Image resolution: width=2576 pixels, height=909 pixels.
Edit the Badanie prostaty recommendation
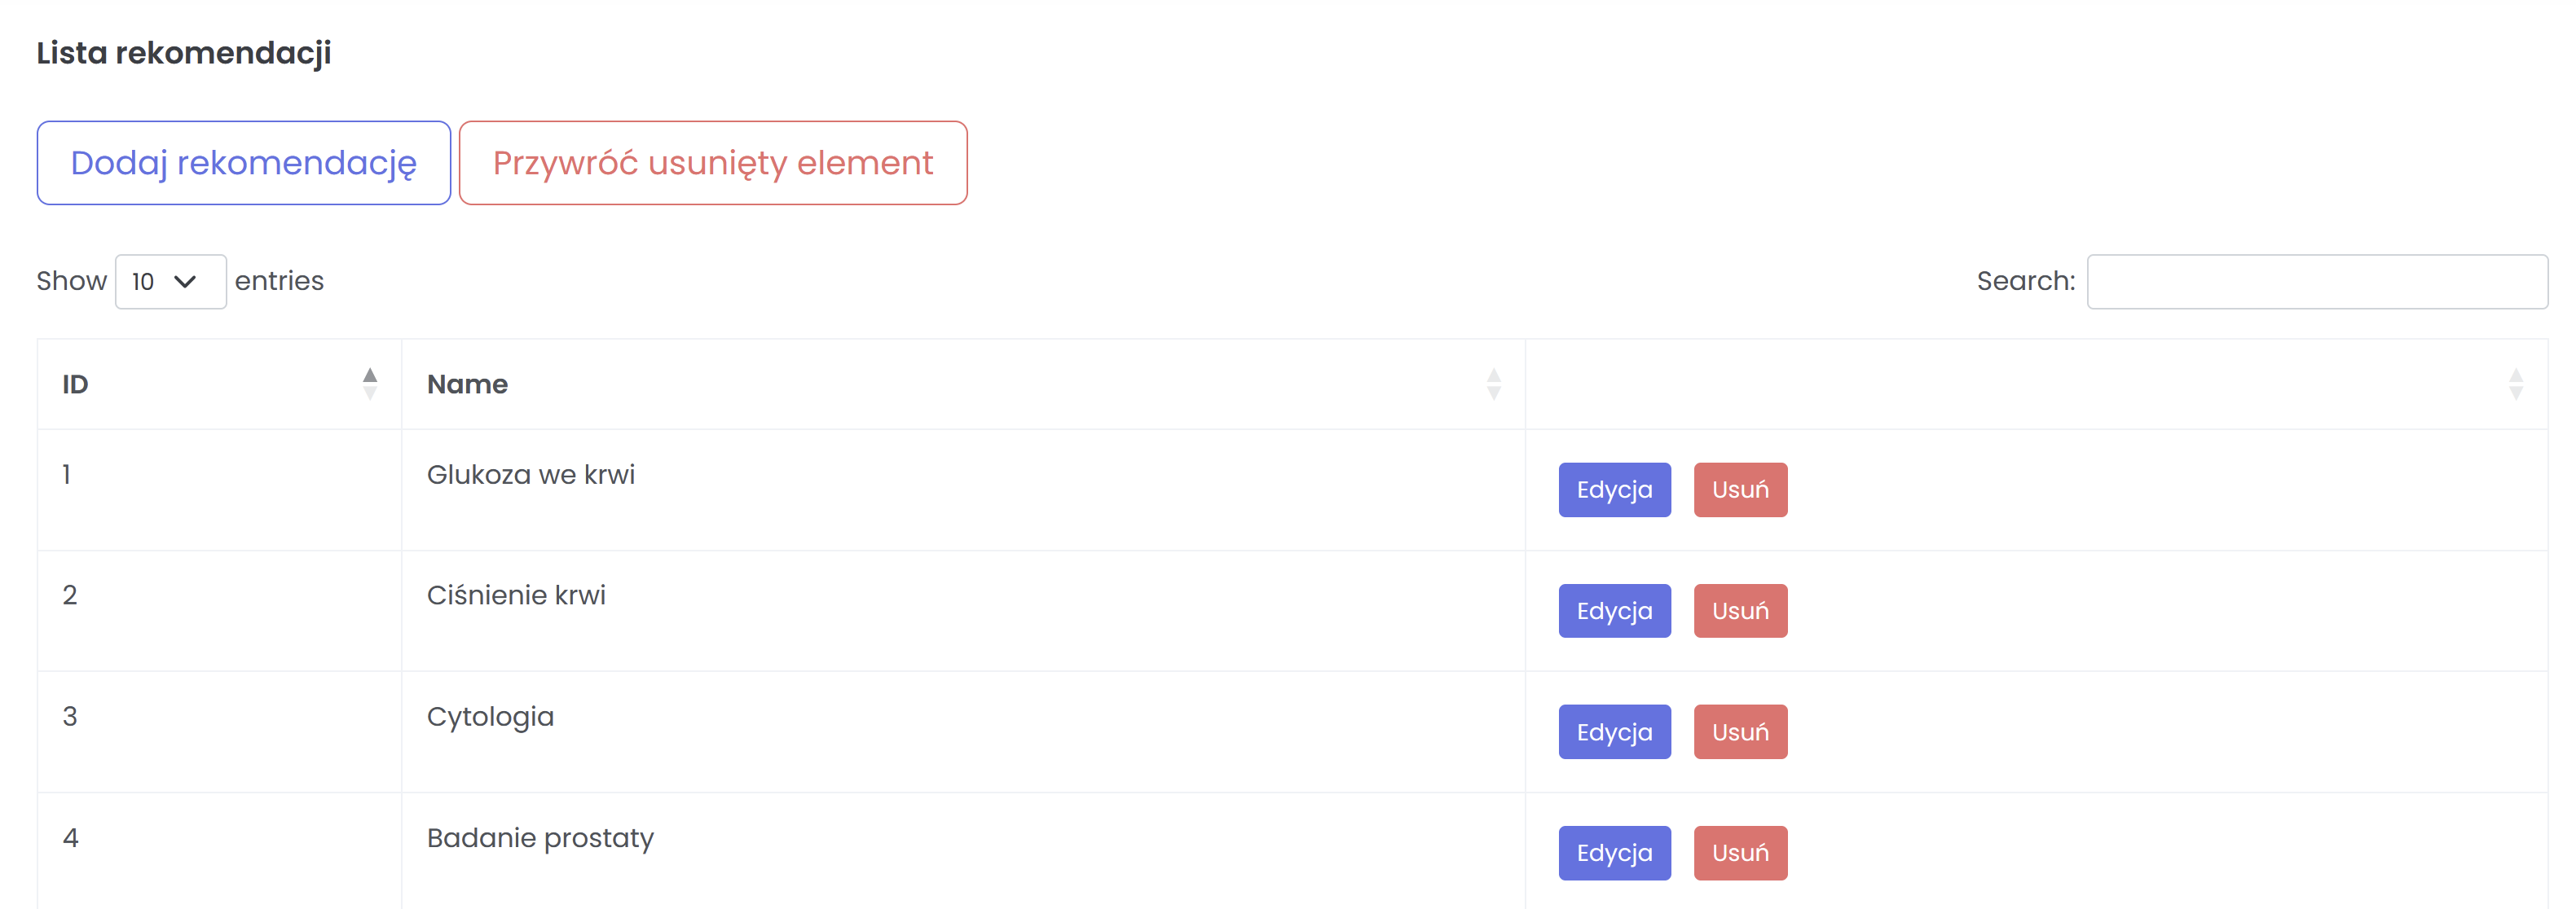(1613, 853)
